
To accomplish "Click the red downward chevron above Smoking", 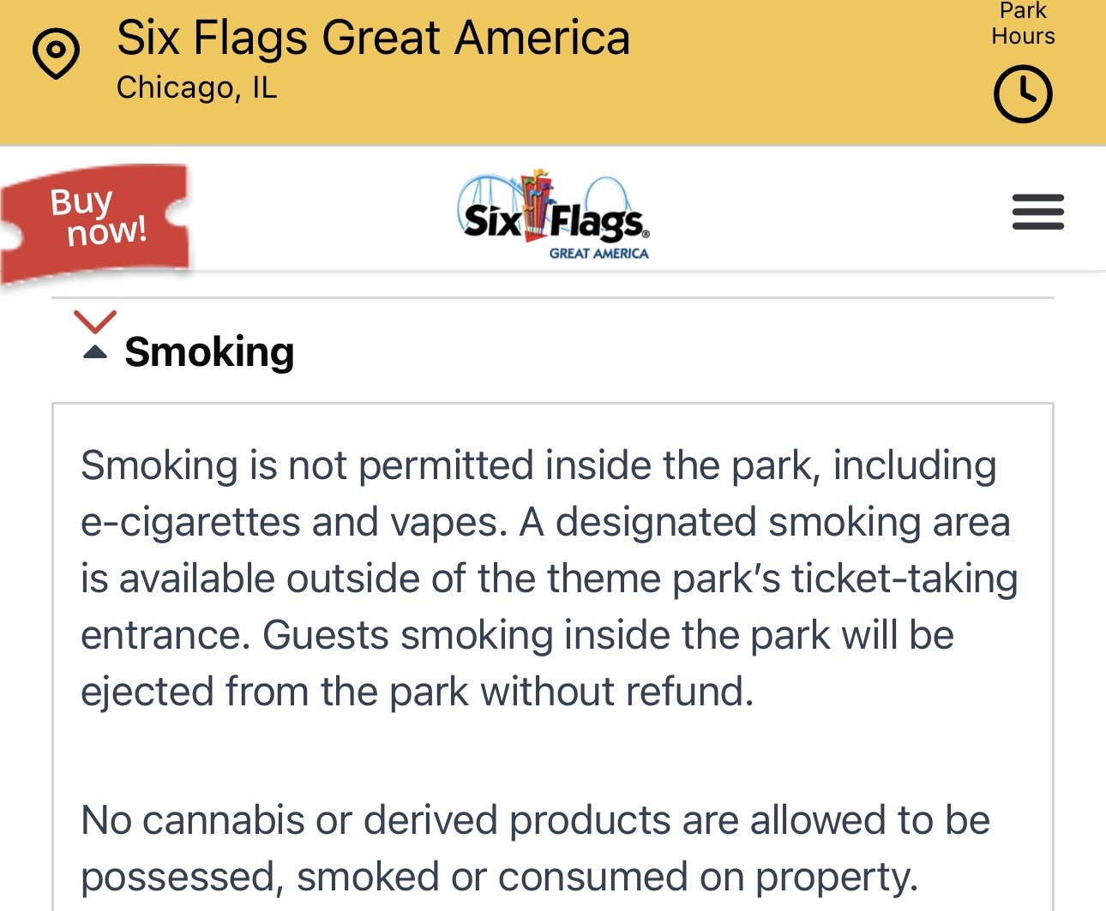I will coord(94,322).
